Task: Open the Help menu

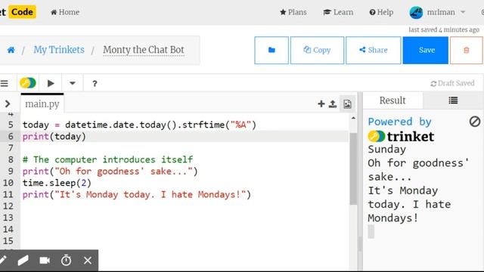Action: (381, 12)
